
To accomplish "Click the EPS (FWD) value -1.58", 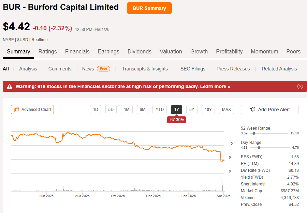I will [x=294, y=157].
